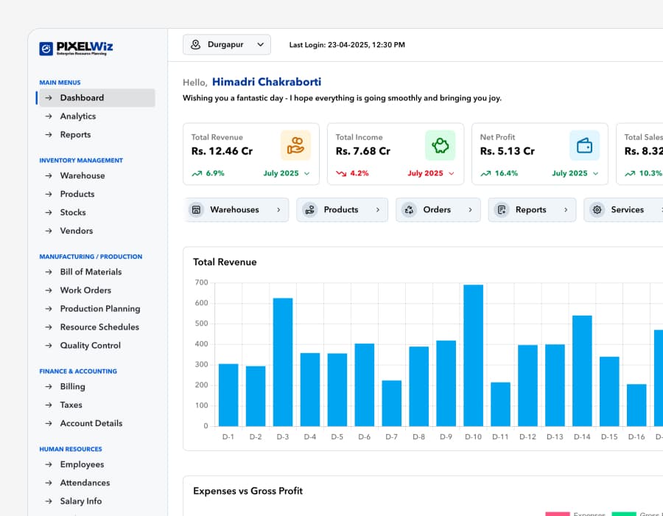This screenshot has width=663, height=516.
Task: Open Bill of Materials in the sidebar
Action: coord(97,272)
